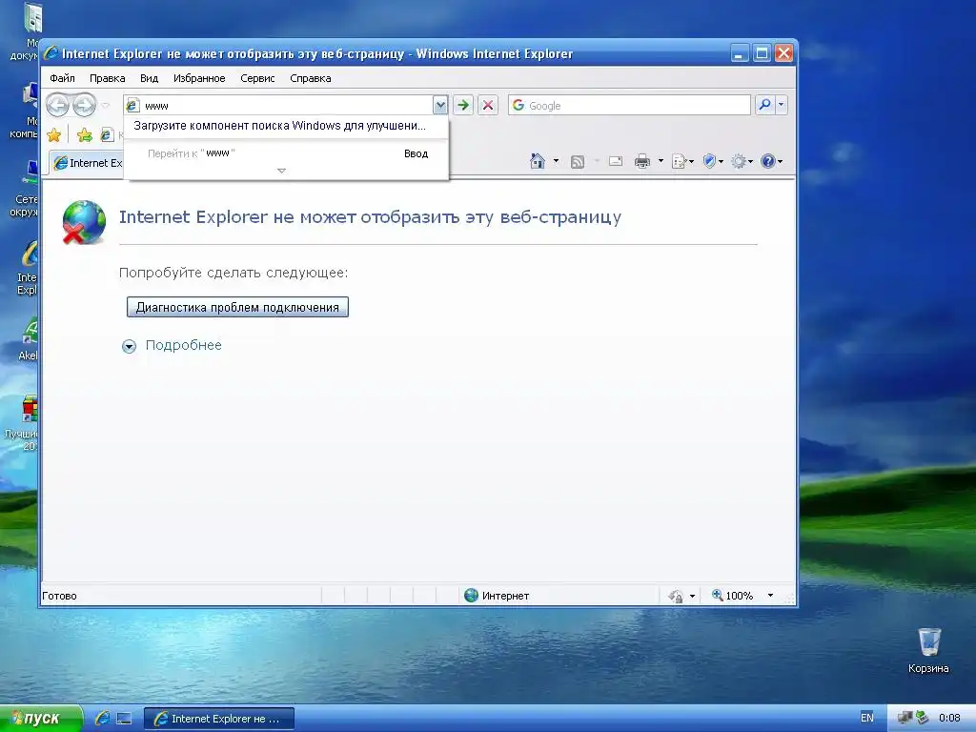Click the Internet Explorer taskbar button

tap(219, 719)
